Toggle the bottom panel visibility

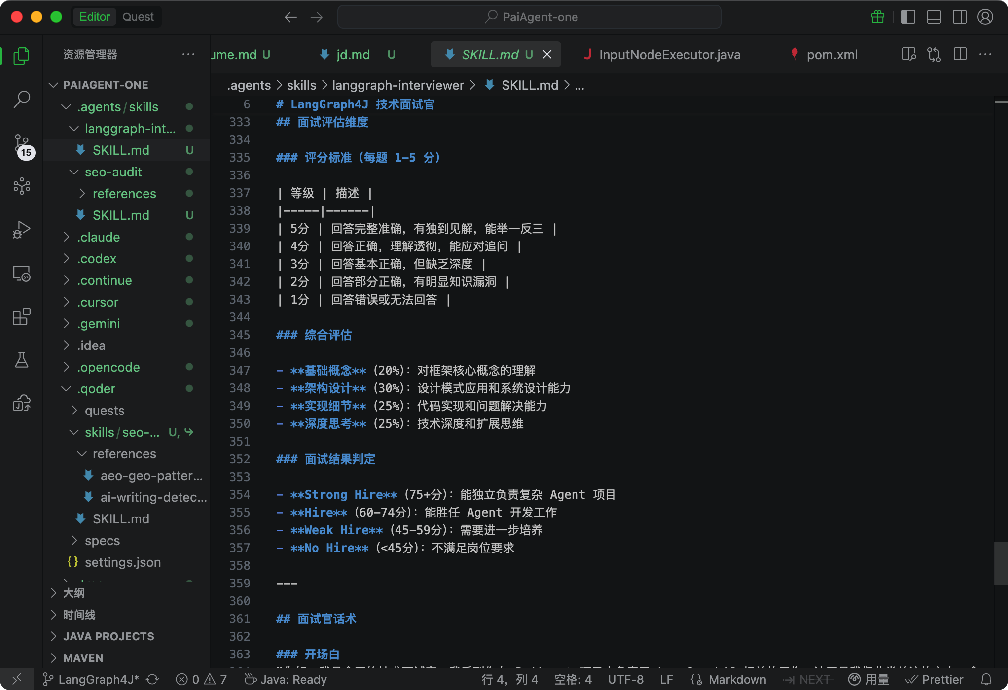934,17
